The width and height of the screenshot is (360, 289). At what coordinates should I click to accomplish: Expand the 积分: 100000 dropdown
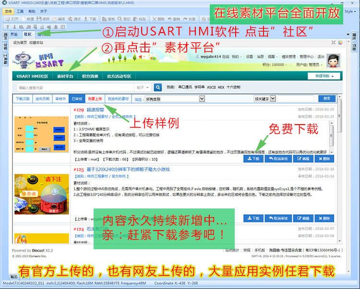275,65
